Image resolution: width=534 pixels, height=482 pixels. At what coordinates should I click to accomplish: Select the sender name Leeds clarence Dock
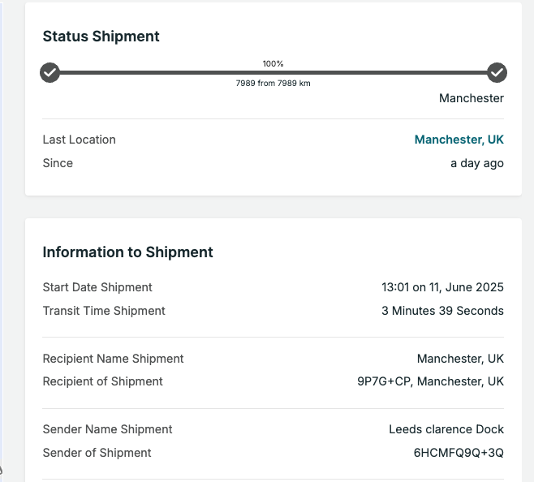click(x=446, y=429)
